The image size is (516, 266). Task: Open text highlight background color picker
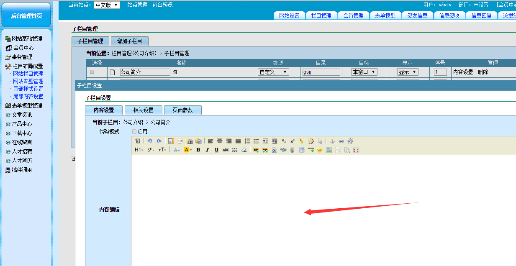click(188, 150)
